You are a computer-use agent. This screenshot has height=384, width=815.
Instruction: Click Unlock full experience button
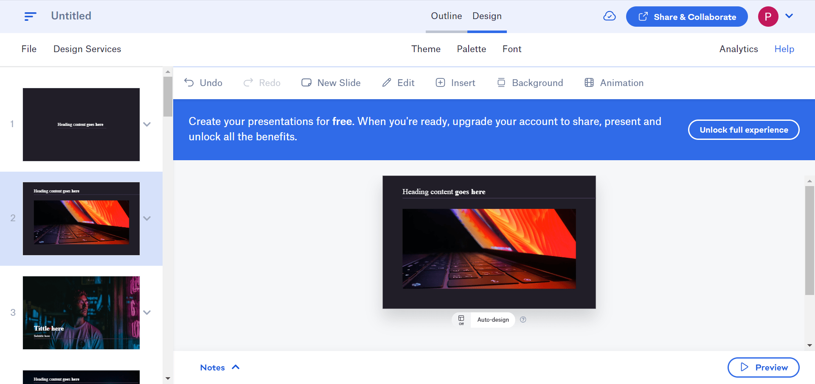click(743, 130)
